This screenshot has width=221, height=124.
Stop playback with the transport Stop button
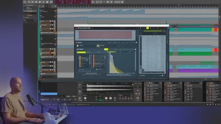[x=36, y=2]
